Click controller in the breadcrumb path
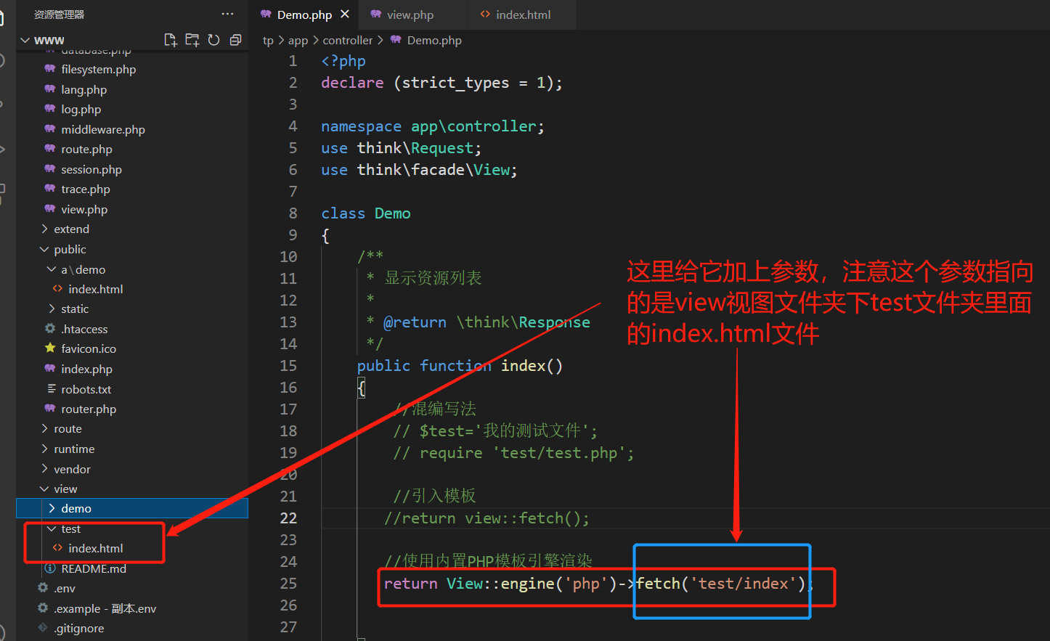The image size is (1050, 641). tap(348, 40)
